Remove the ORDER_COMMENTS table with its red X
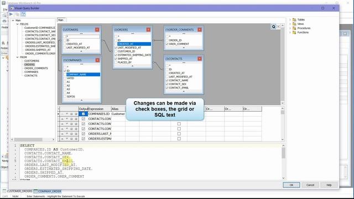Screen dimensions: 354x199 (200, 29)
